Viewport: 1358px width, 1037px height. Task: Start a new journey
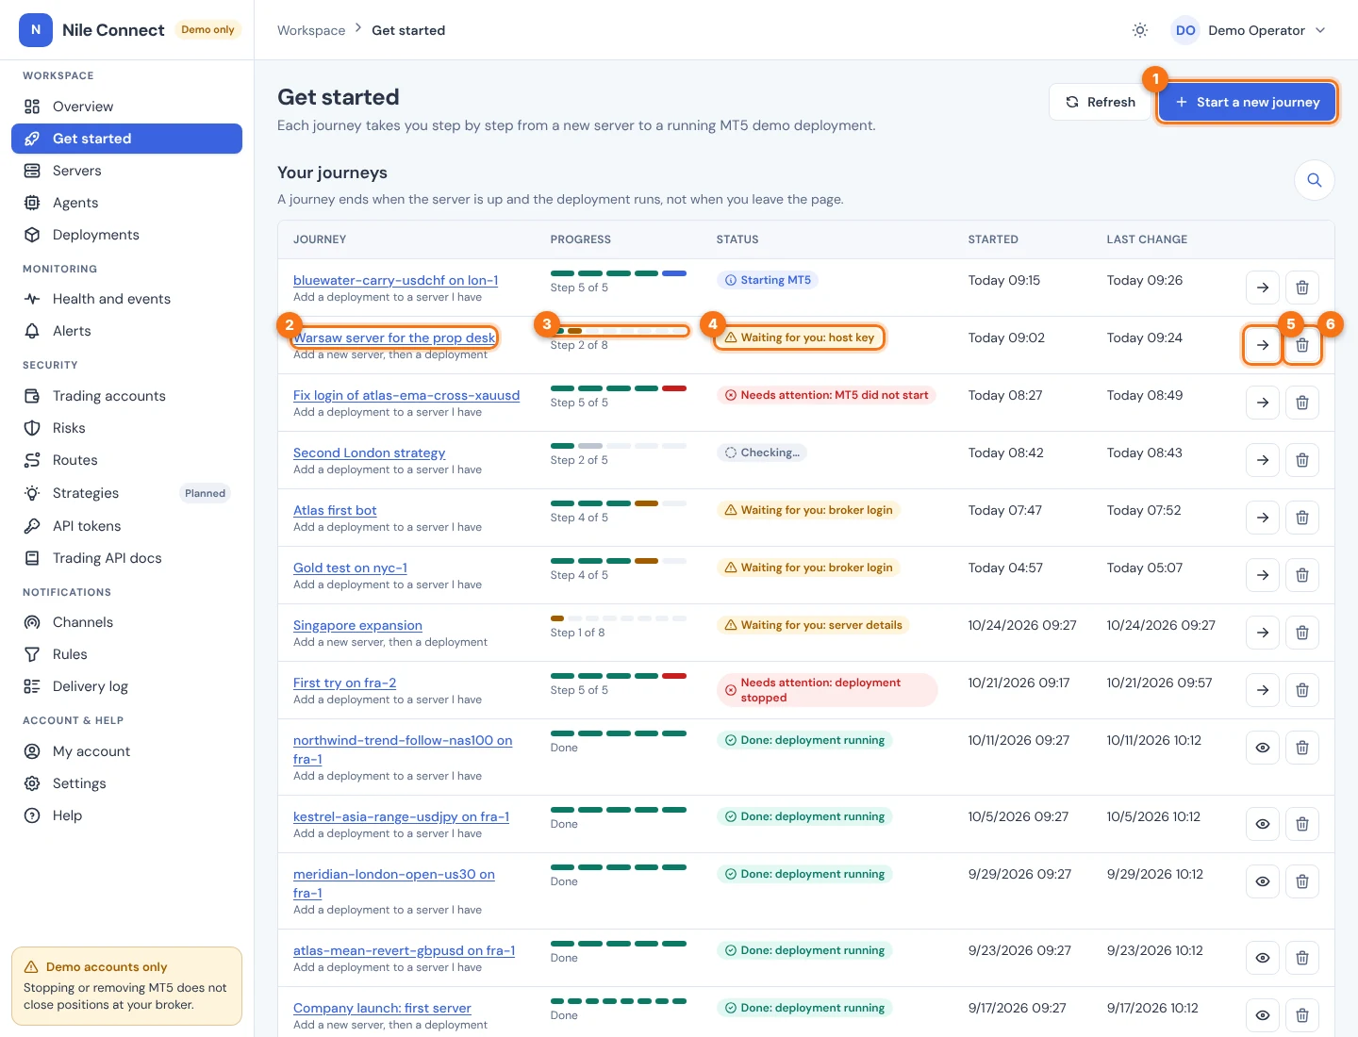(x=1247, y=102)
